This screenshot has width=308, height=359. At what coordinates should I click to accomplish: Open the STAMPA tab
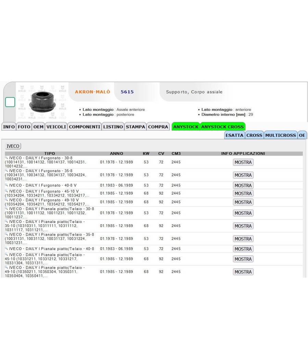pos(136,127)
